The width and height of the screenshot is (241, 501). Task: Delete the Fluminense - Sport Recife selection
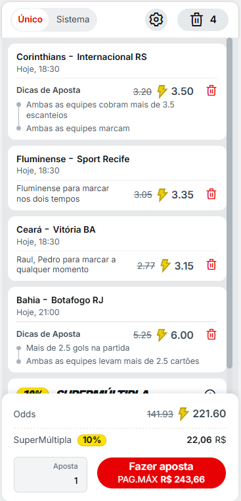point(211,194)
